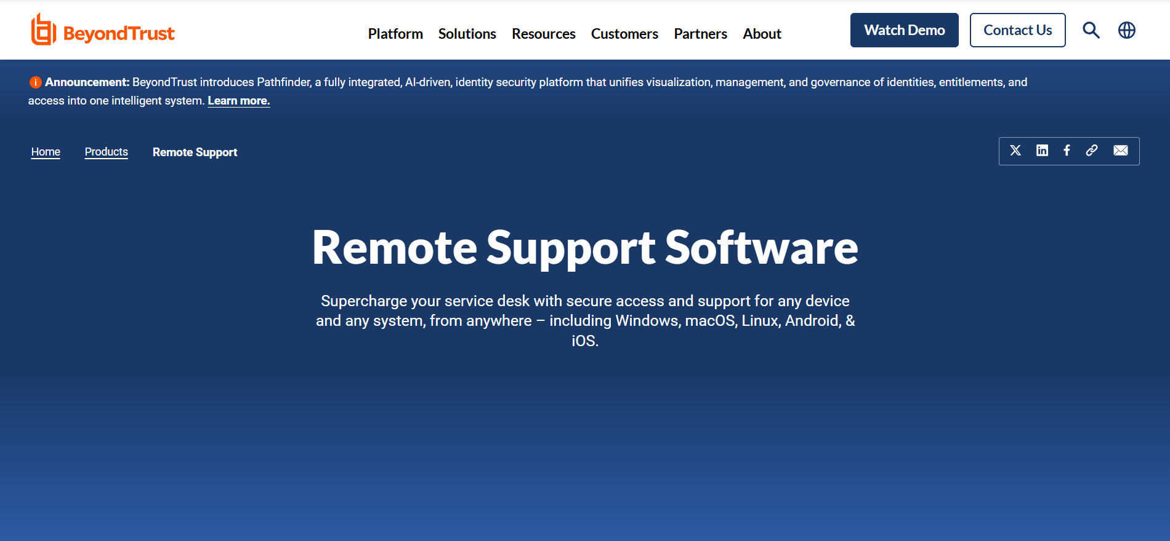Click the Contact Us button
The width and height of the screenshot is (1170, 541).
tap(1018, 30)
